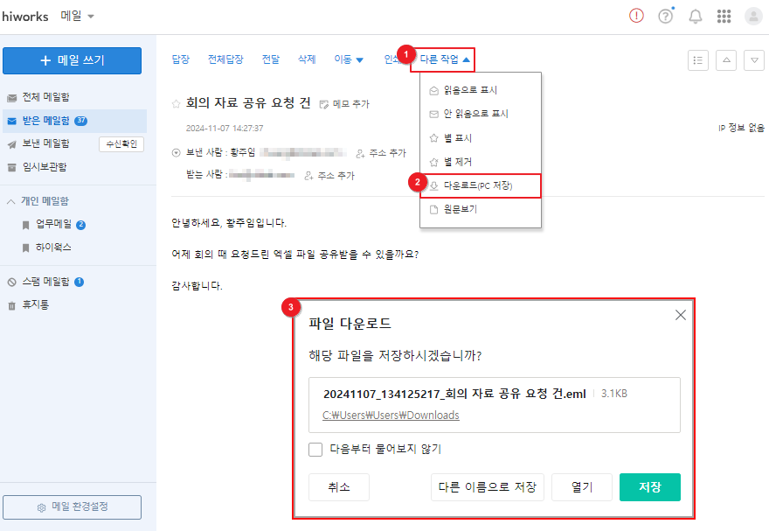
Task: Open the help question mark icon
Action: click(x=666, y=17)
